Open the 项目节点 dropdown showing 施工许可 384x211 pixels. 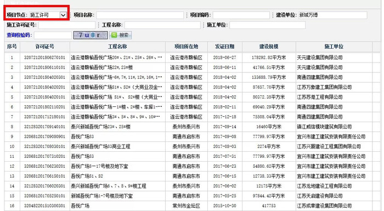click(x=48, y=15)
